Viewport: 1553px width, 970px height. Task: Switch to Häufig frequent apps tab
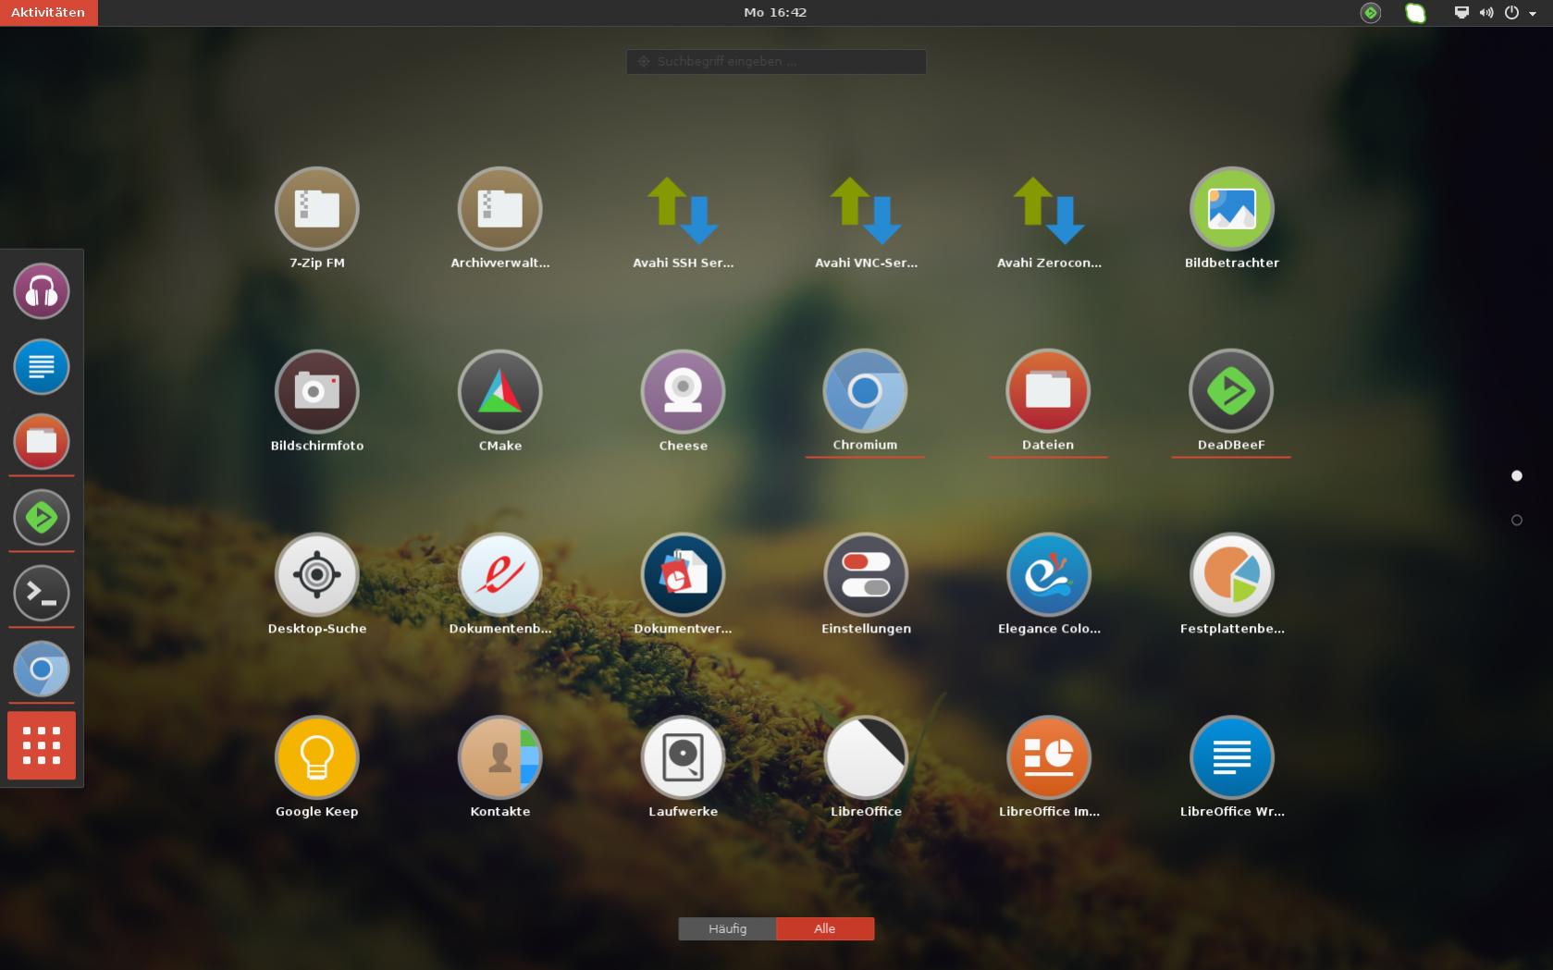tap(727, 928)
